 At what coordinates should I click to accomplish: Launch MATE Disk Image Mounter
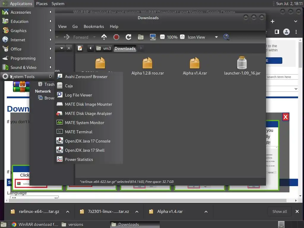(89, 104)
